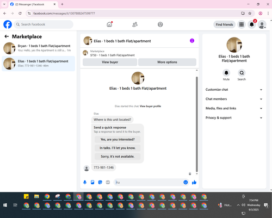Expand the Chat members section
This screenshot has height=218, width=272.
(234, 99)
